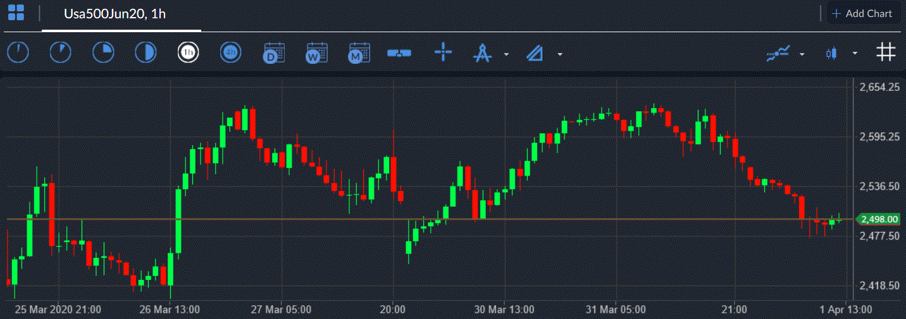Toggle the chart grid lines icon
906x319 pixels.
[x=886, y=52]
